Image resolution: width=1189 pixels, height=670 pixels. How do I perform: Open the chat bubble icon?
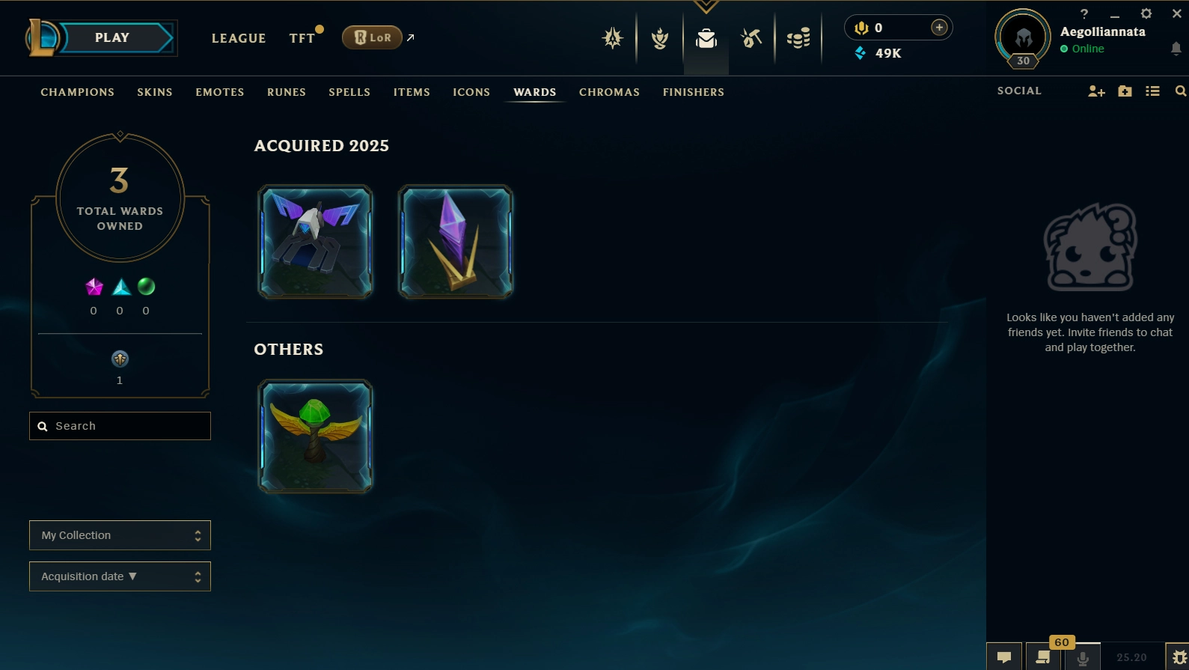point(1004,657)
